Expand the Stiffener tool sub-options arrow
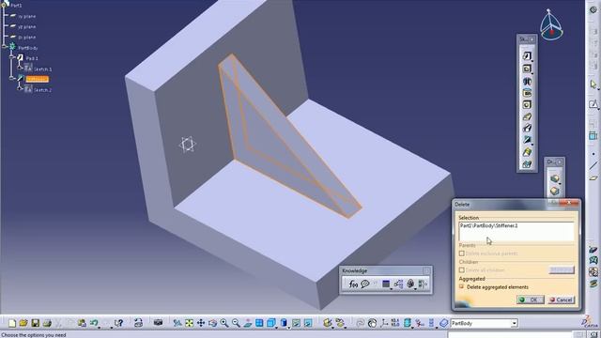This screenshot has height=338, width=601. point(532,145)
